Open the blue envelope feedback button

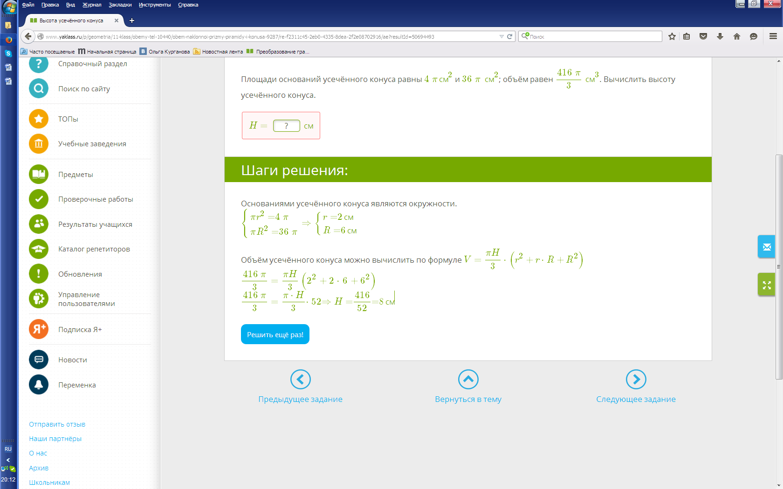tap(767, 247)
